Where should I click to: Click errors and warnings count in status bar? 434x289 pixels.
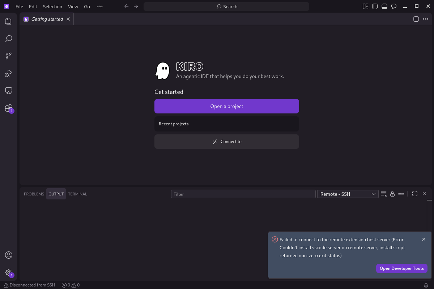click(71, 285)
